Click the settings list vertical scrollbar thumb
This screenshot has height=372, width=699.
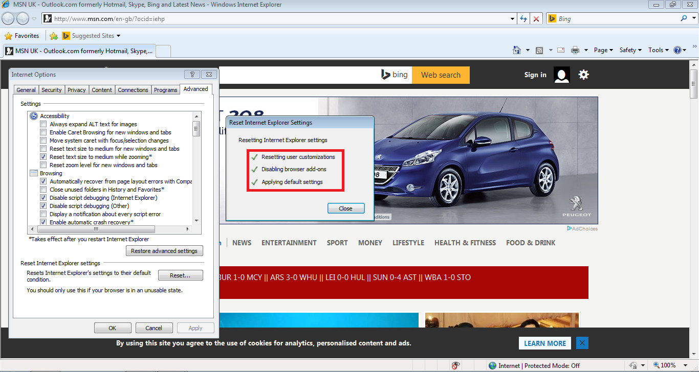pyautogui.click(x=196, y=128)
